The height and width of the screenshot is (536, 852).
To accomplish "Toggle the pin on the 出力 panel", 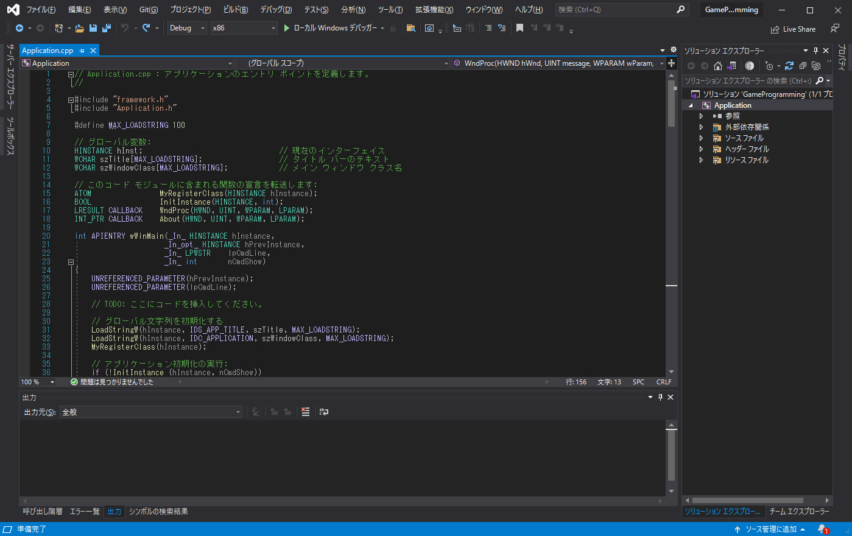I will [660, 397].
